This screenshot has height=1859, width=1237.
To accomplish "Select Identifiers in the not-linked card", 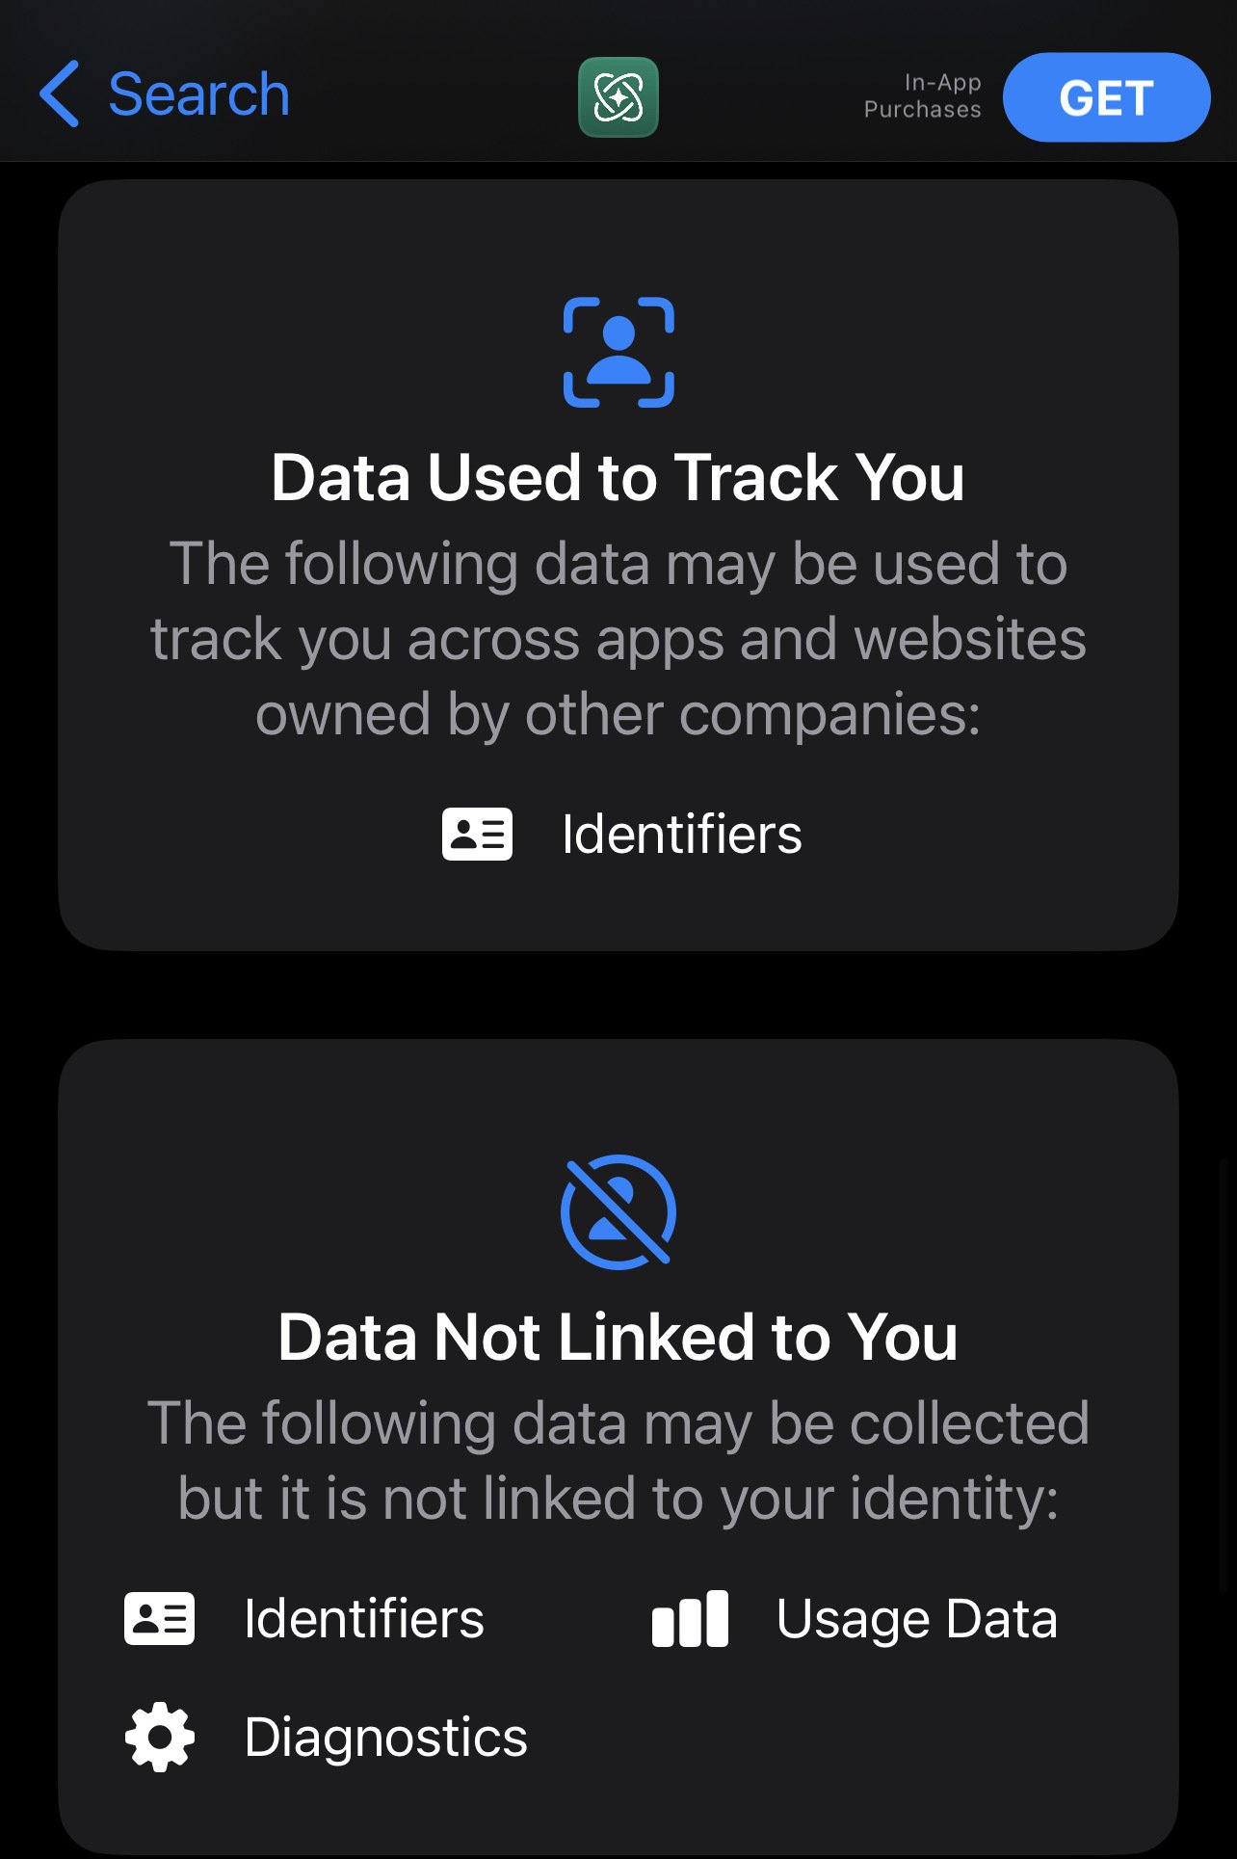I will pyautogui.click(x=364, y=1618).
